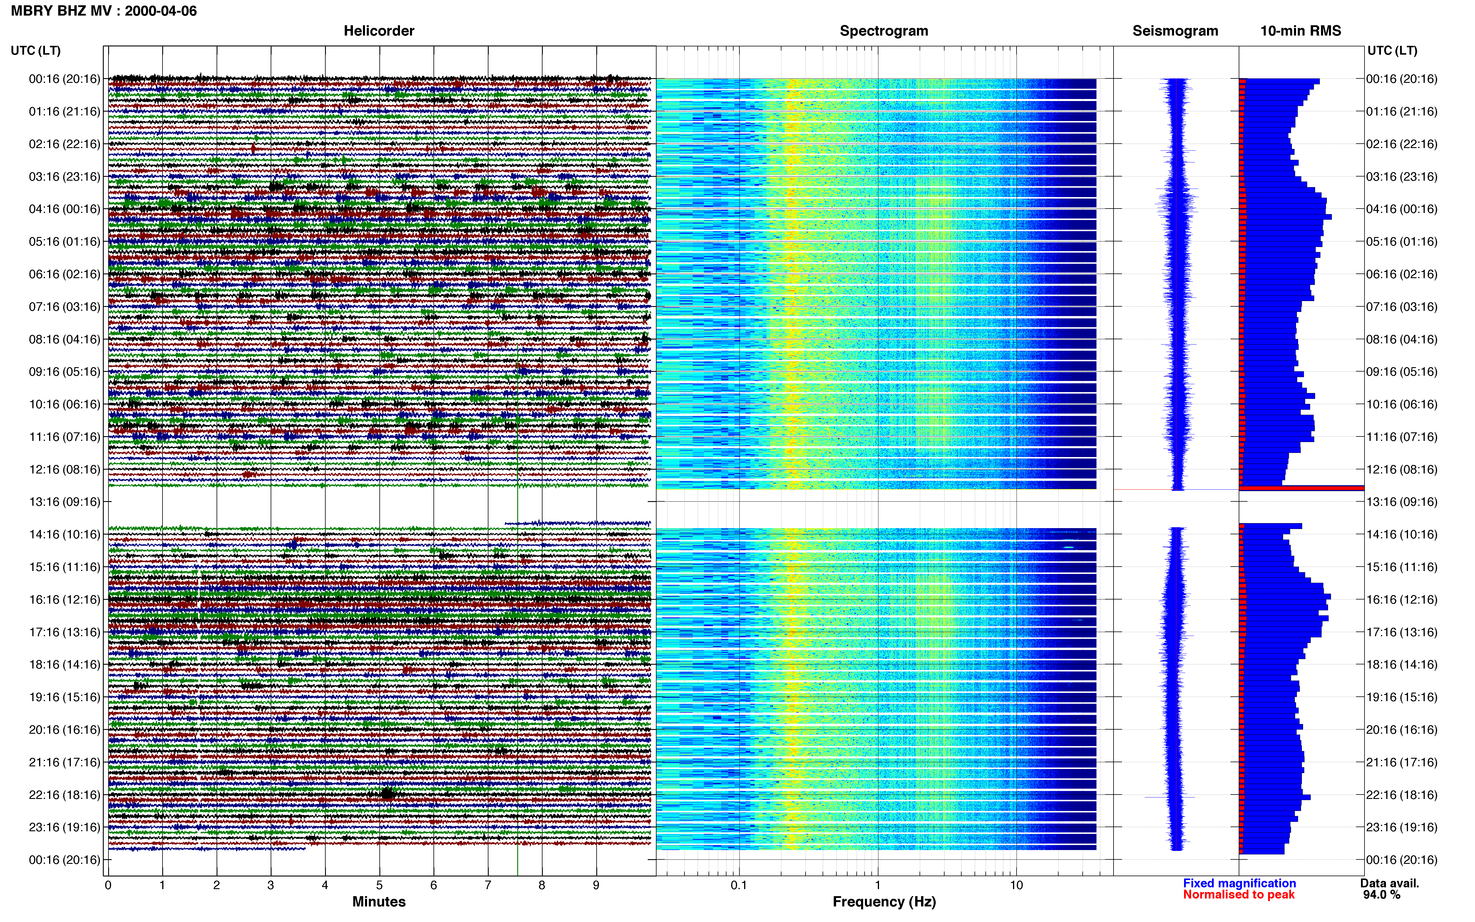Click the right 'UTC (LT)' axis header

point(1392,51)
